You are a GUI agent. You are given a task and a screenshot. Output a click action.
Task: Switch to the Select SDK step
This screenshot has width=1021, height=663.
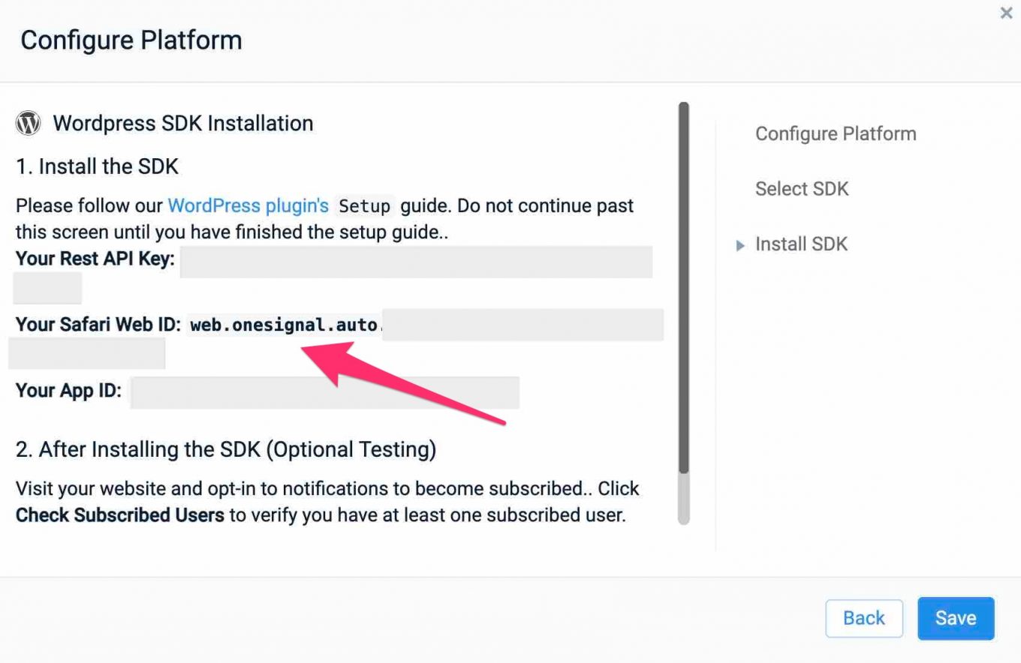click(x=801, y=188)
